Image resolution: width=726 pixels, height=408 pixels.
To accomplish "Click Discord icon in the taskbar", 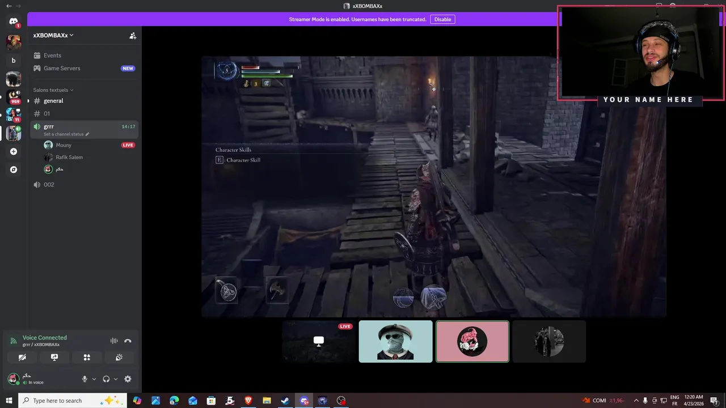I will (304, 401).
